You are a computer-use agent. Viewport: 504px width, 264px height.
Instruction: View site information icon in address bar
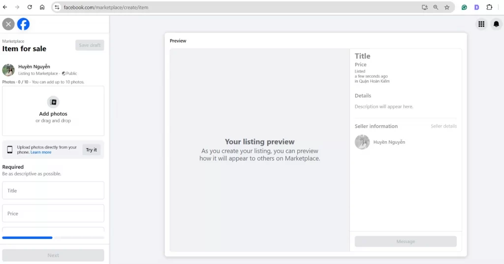tap(57, 7)
